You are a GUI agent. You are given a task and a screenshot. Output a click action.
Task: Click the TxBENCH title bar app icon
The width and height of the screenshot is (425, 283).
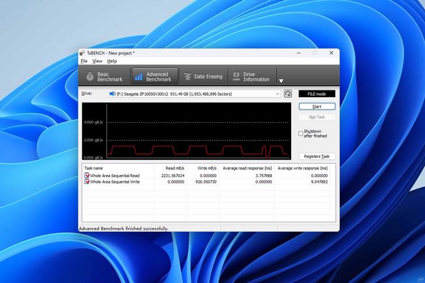[82, 53]
